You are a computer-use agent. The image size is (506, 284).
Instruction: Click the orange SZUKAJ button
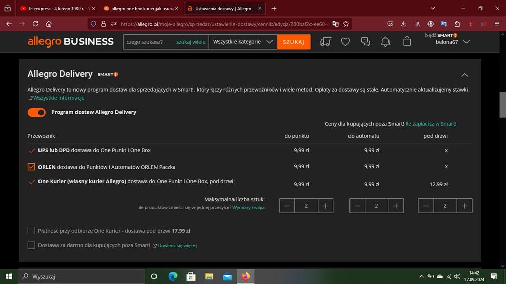click(x=294, y=42)
